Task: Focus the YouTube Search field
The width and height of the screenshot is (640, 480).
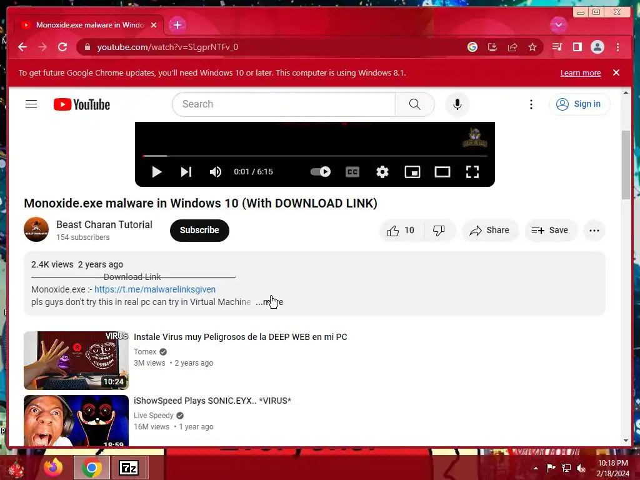Action: (284, 104)
